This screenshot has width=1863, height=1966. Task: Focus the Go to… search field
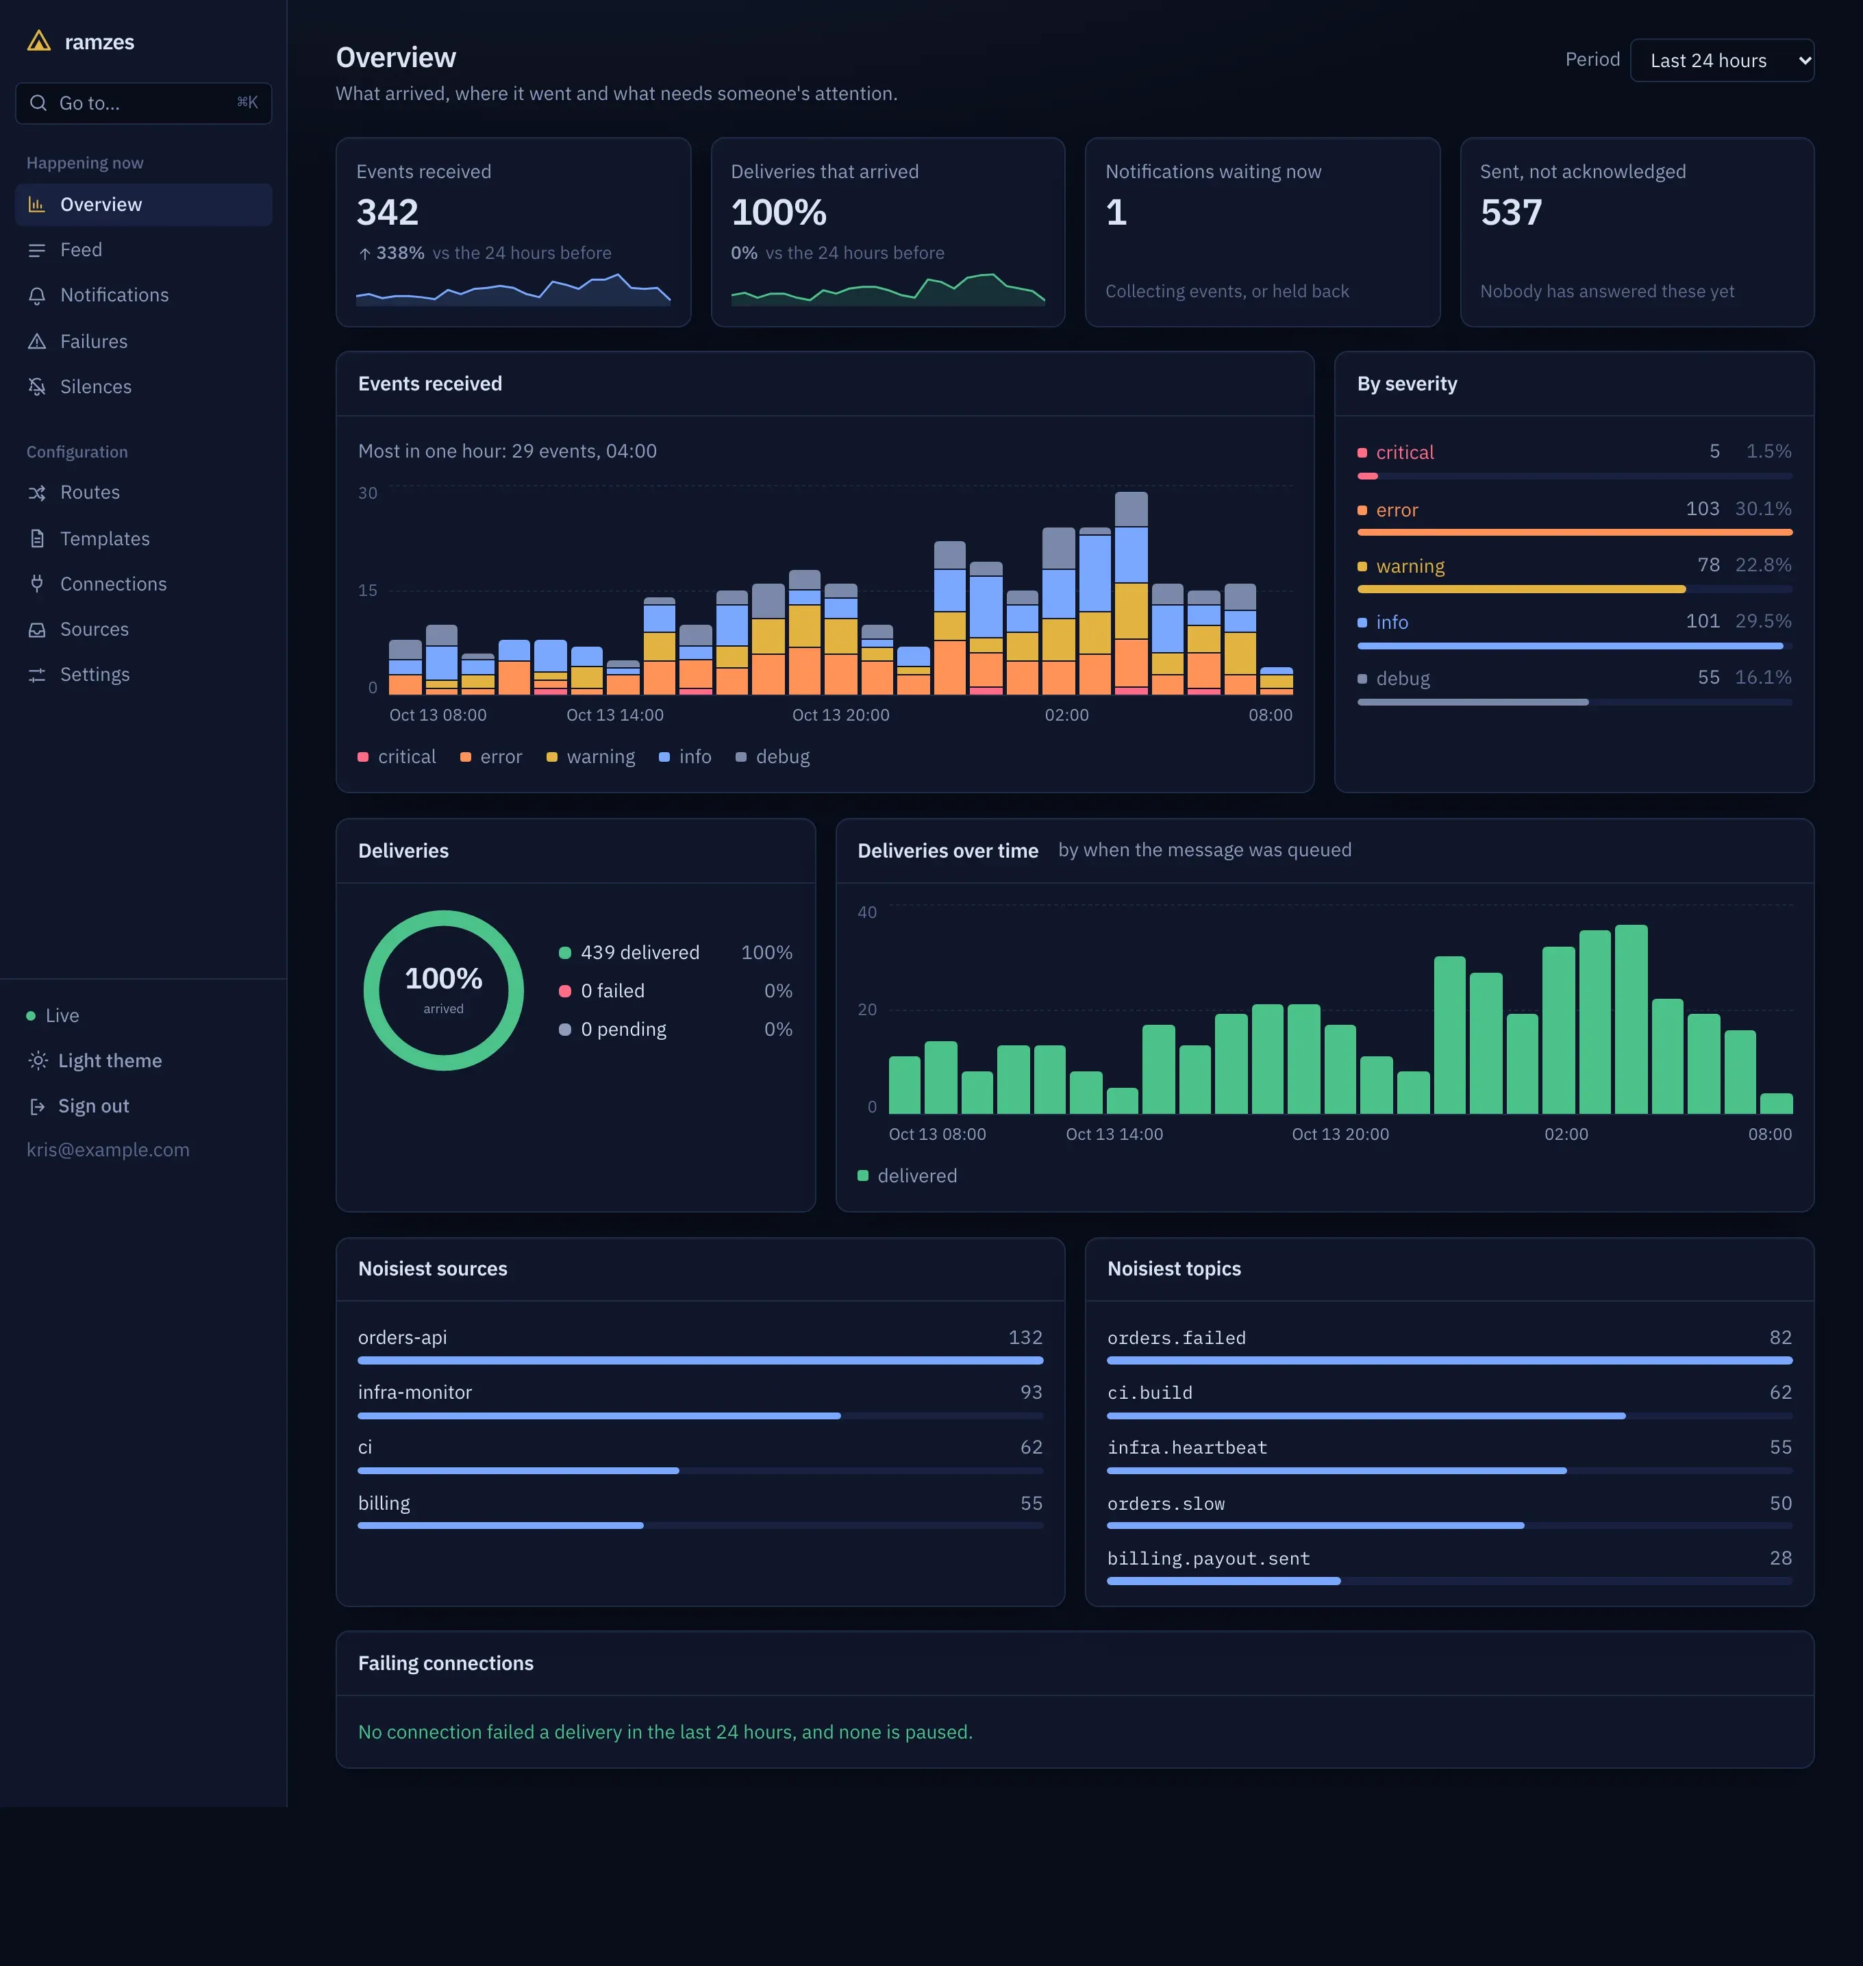[x=144, y=103]
